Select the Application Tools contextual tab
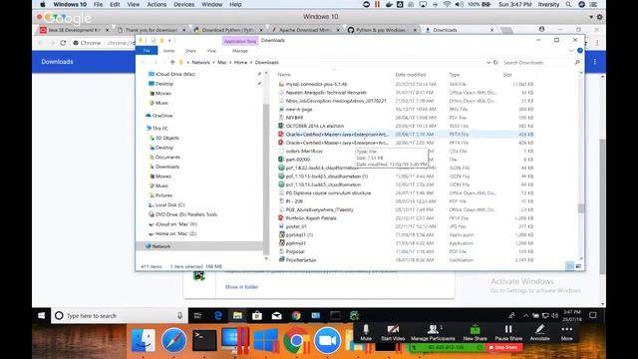This screenshot has height=359, width=638. pos(240,41)
